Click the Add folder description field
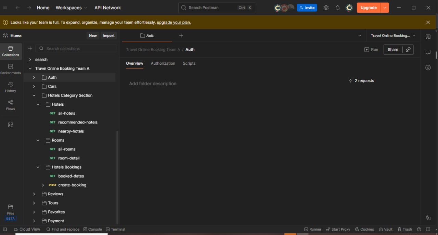 153,83
